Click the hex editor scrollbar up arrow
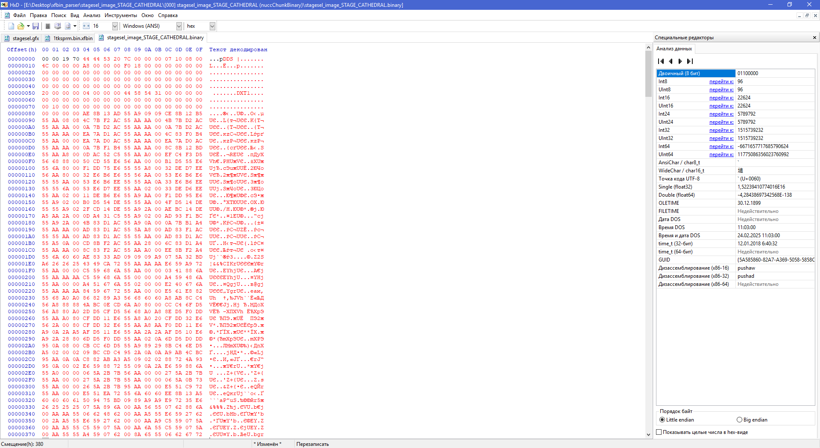Image resolution: width=820 pixels, height=448 pixels. coord(648,48)
